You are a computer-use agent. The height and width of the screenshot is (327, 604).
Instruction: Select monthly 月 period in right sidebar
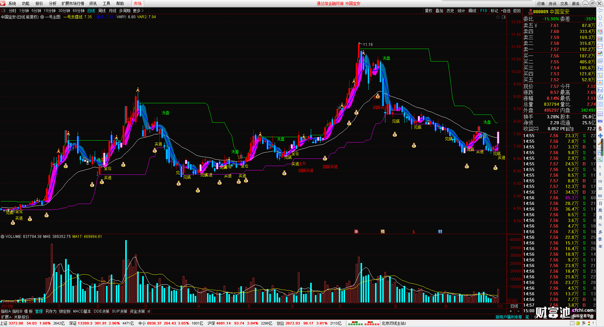tap(600, 218)
